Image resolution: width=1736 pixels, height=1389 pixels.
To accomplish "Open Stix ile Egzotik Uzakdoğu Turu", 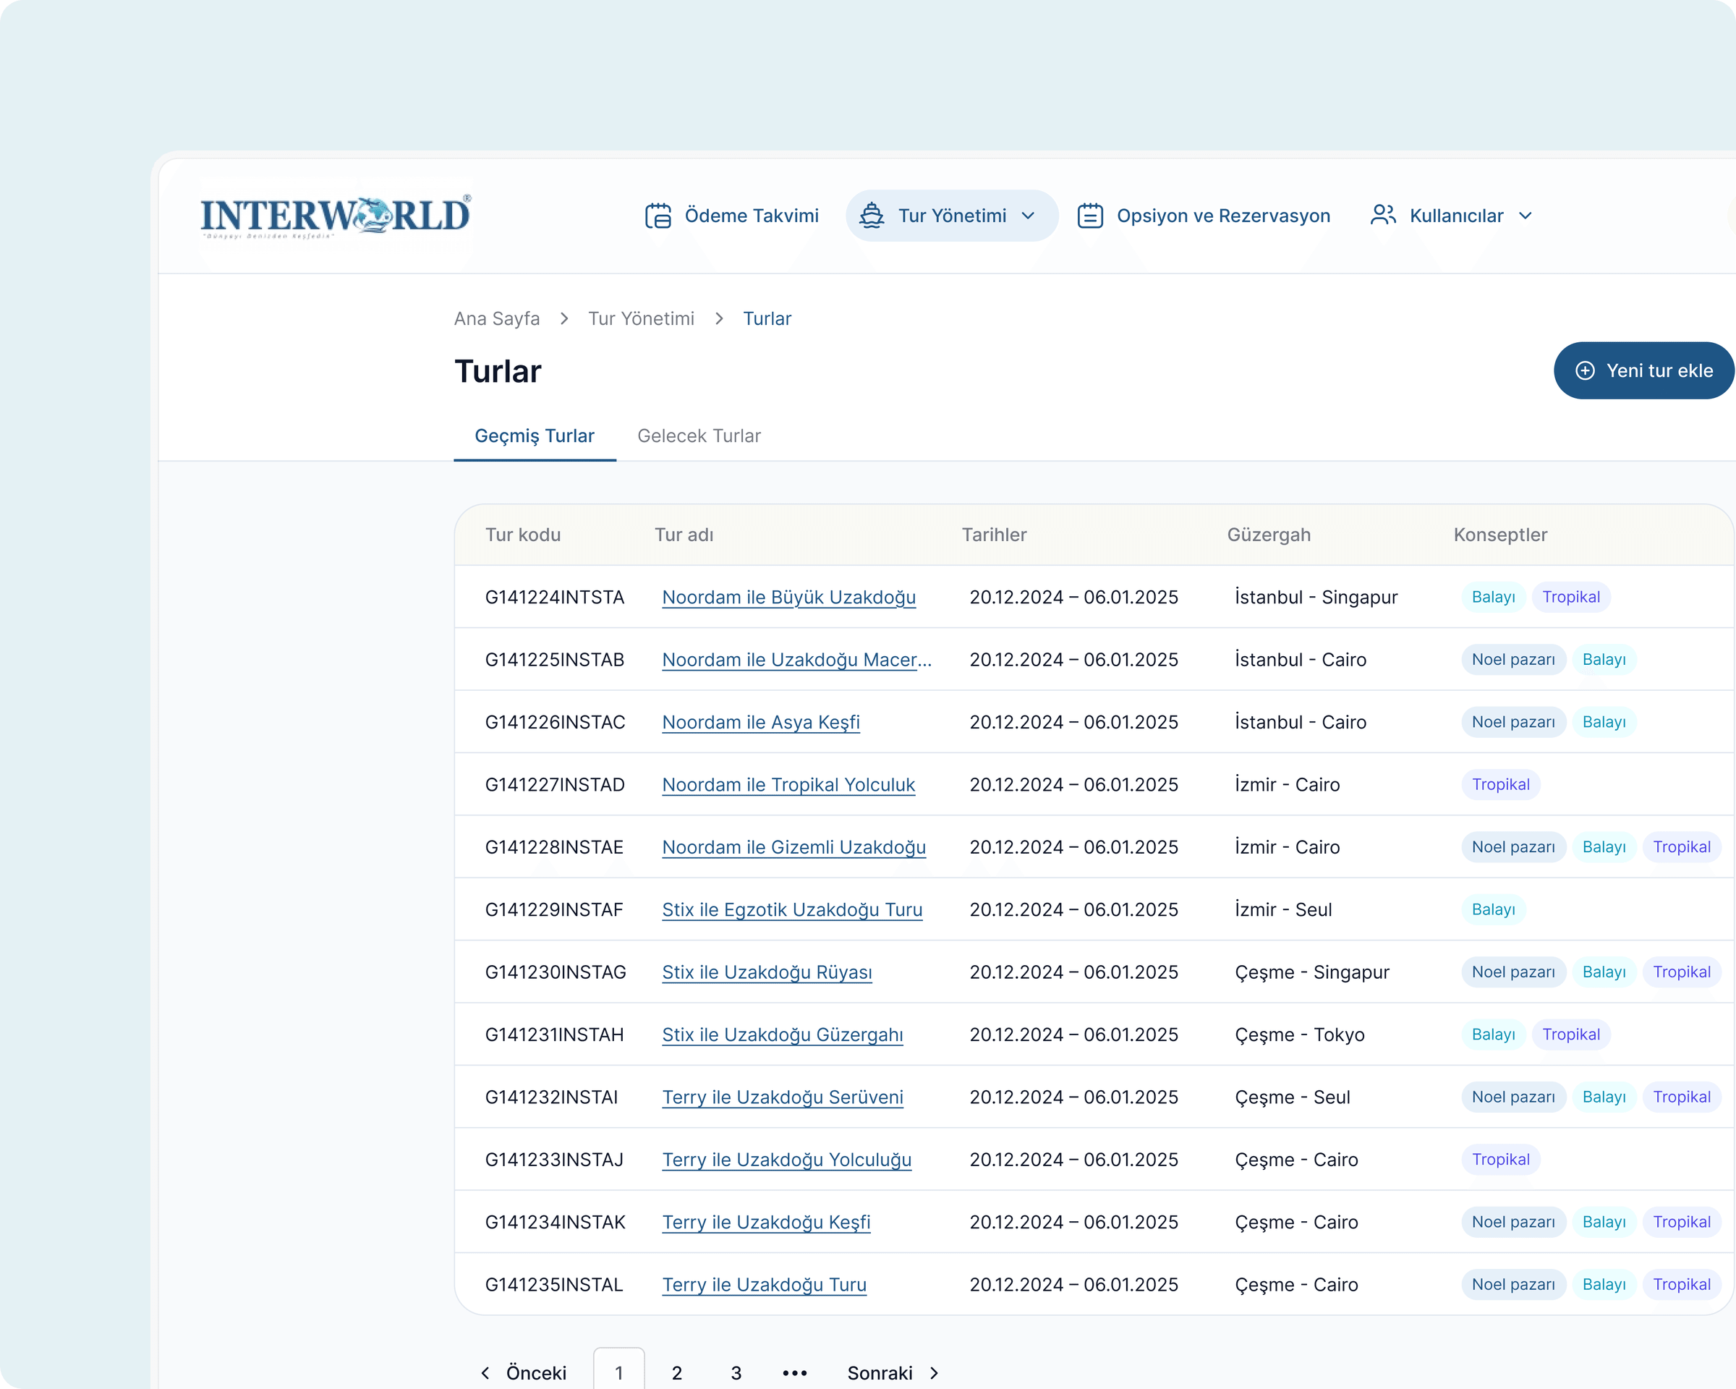I will click(792, 910).
